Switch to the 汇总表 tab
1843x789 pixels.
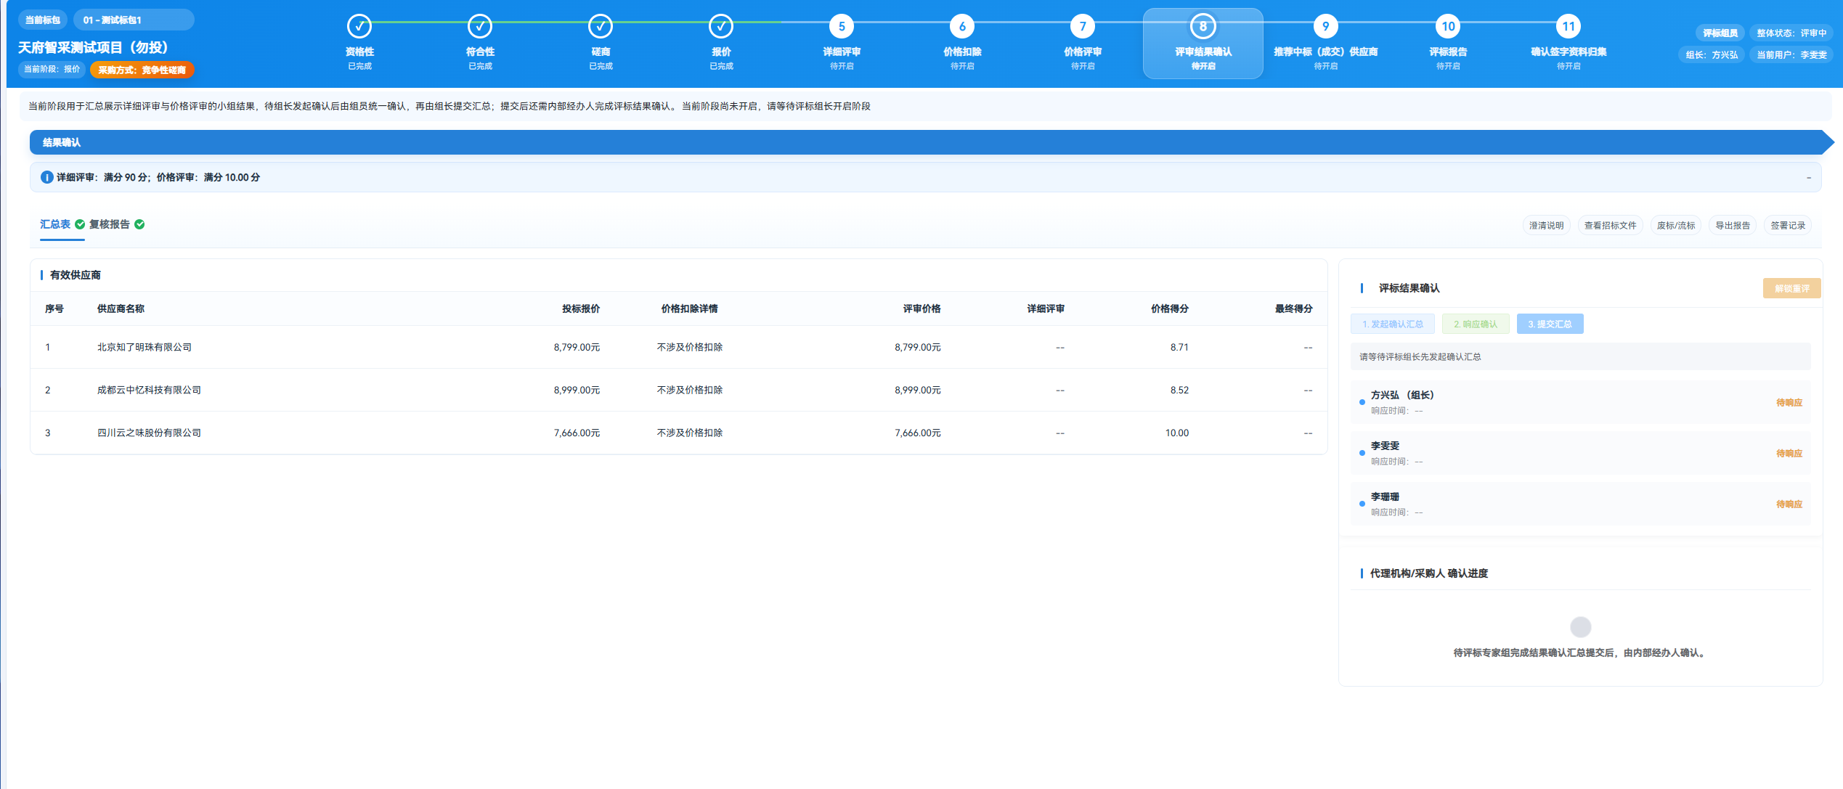[55, 224]
